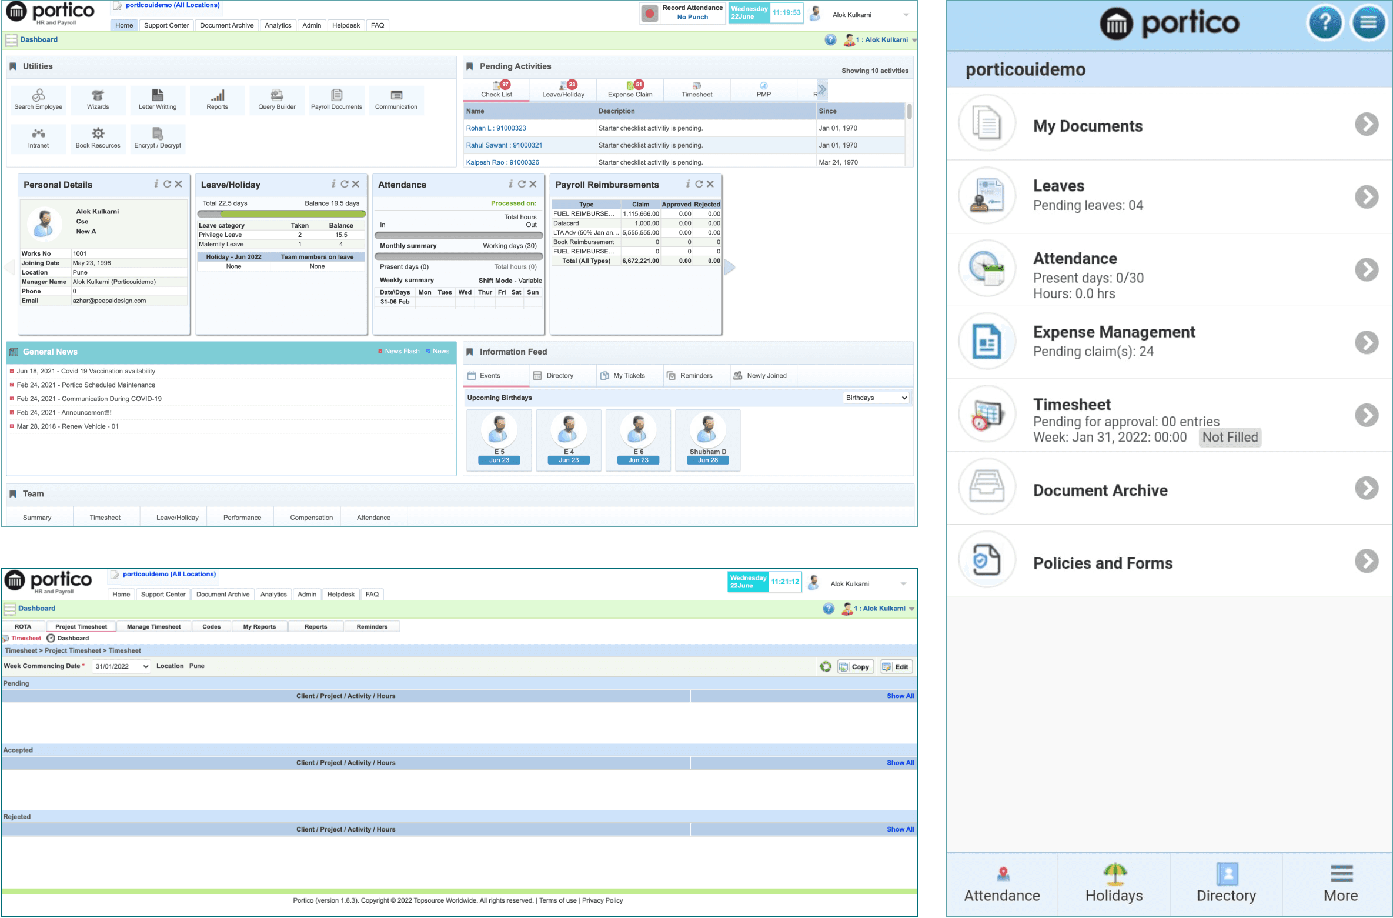Click the green refresh icon beside Copy
1393x918 pixels.
(826, 666)
